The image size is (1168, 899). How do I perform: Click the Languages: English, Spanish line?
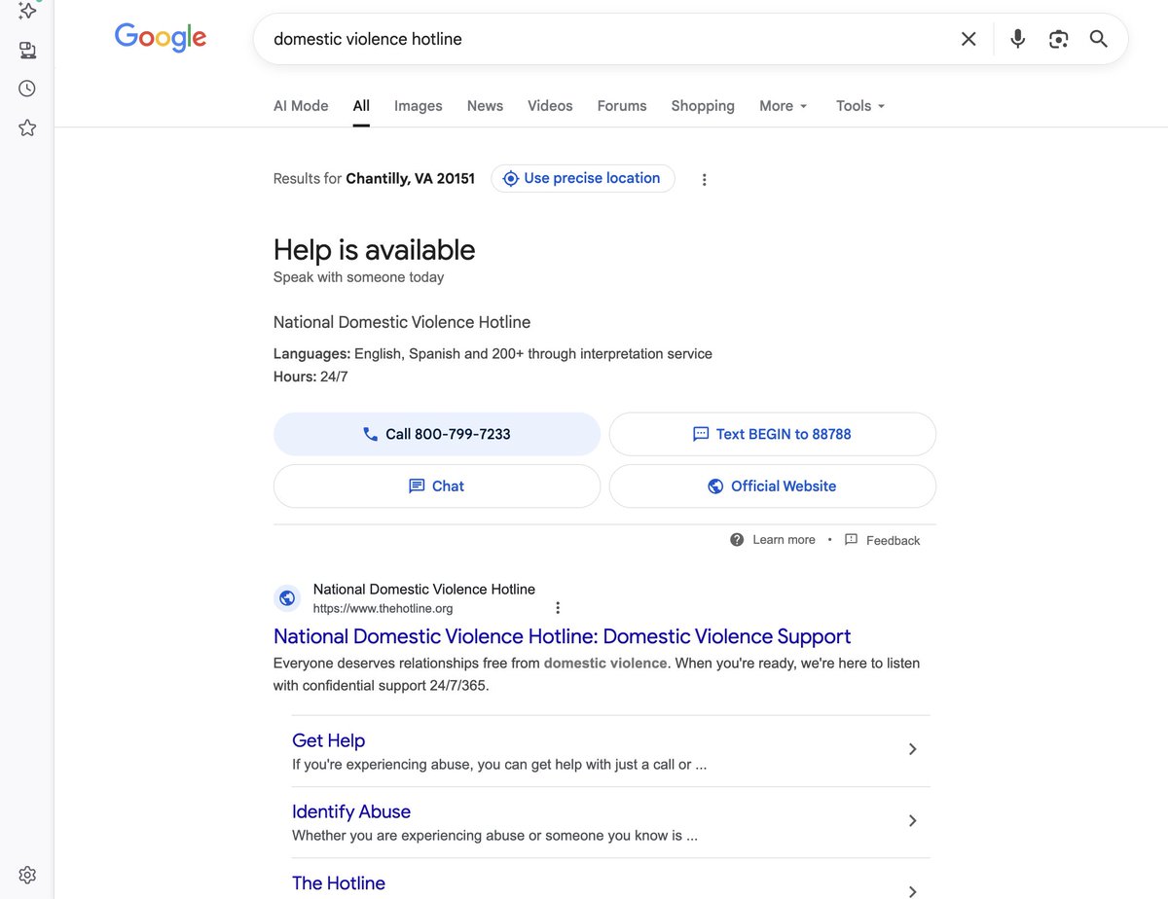(x=493, y=354)
